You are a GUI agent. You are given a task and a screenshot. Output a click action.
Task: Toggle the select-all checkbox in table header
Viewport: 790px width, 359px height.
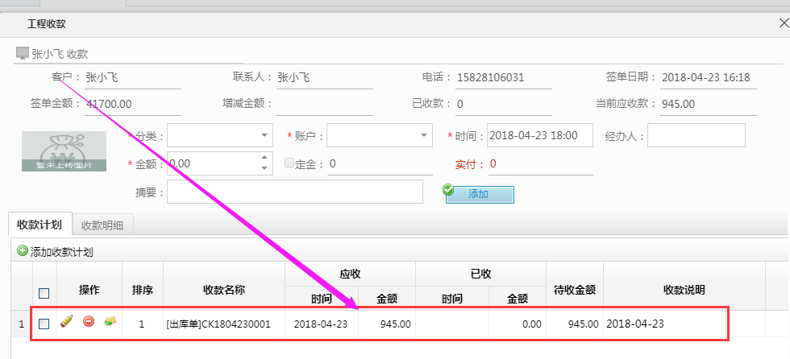[44, 293]
